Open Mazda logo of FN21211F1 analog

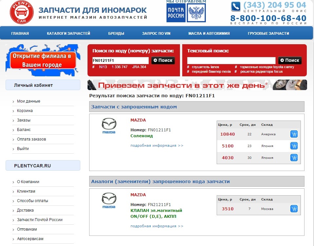pyautogui.click(x=109, y=200)
